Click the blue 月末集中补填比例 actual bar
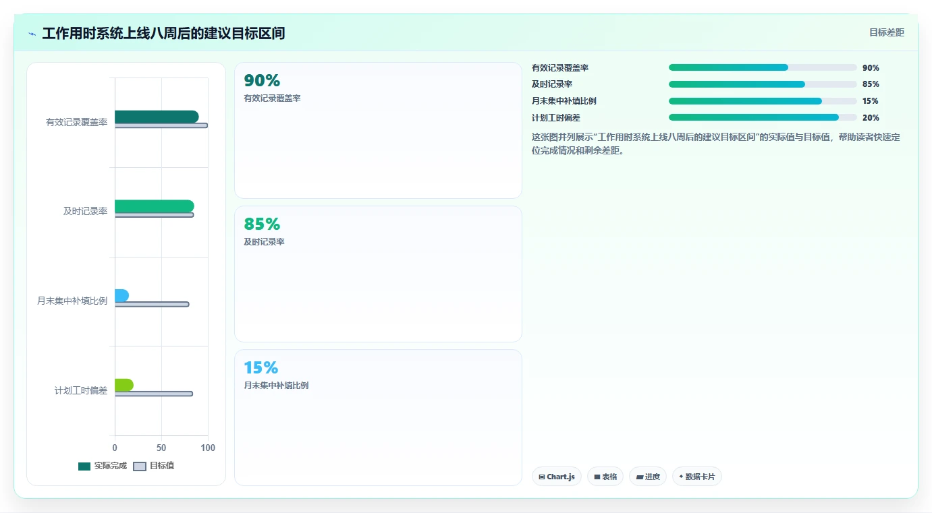 [121, 295]
